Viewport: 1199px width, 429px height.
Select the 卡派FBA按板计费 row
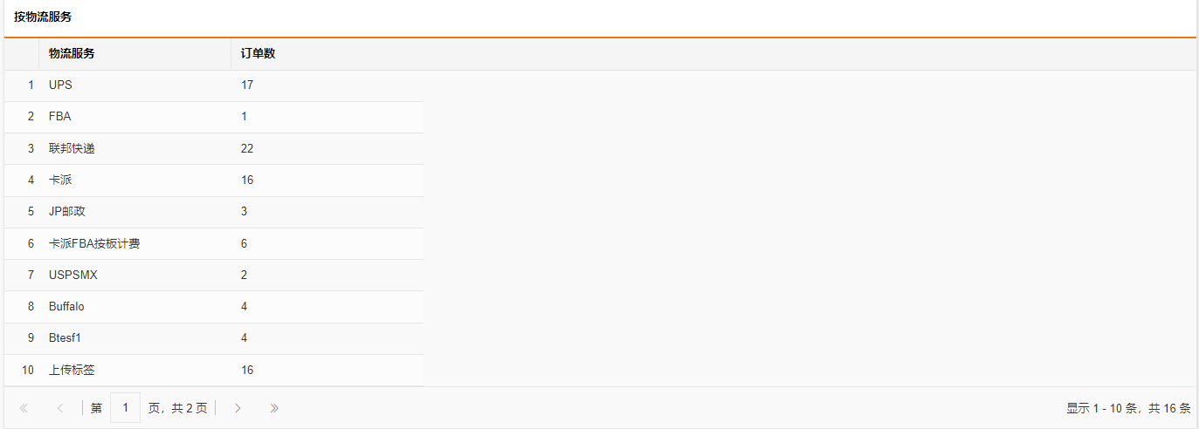click(x=214, y=244)
